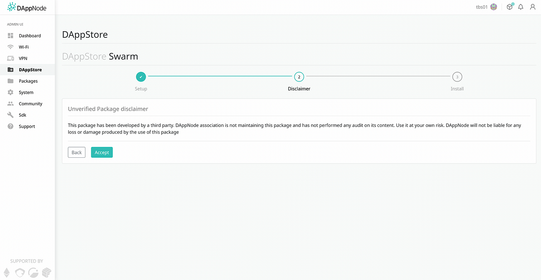The width and height of the screenshot is (541, 280).
Task: Click the circular G-shaped supporter logo
Action: 34,273
